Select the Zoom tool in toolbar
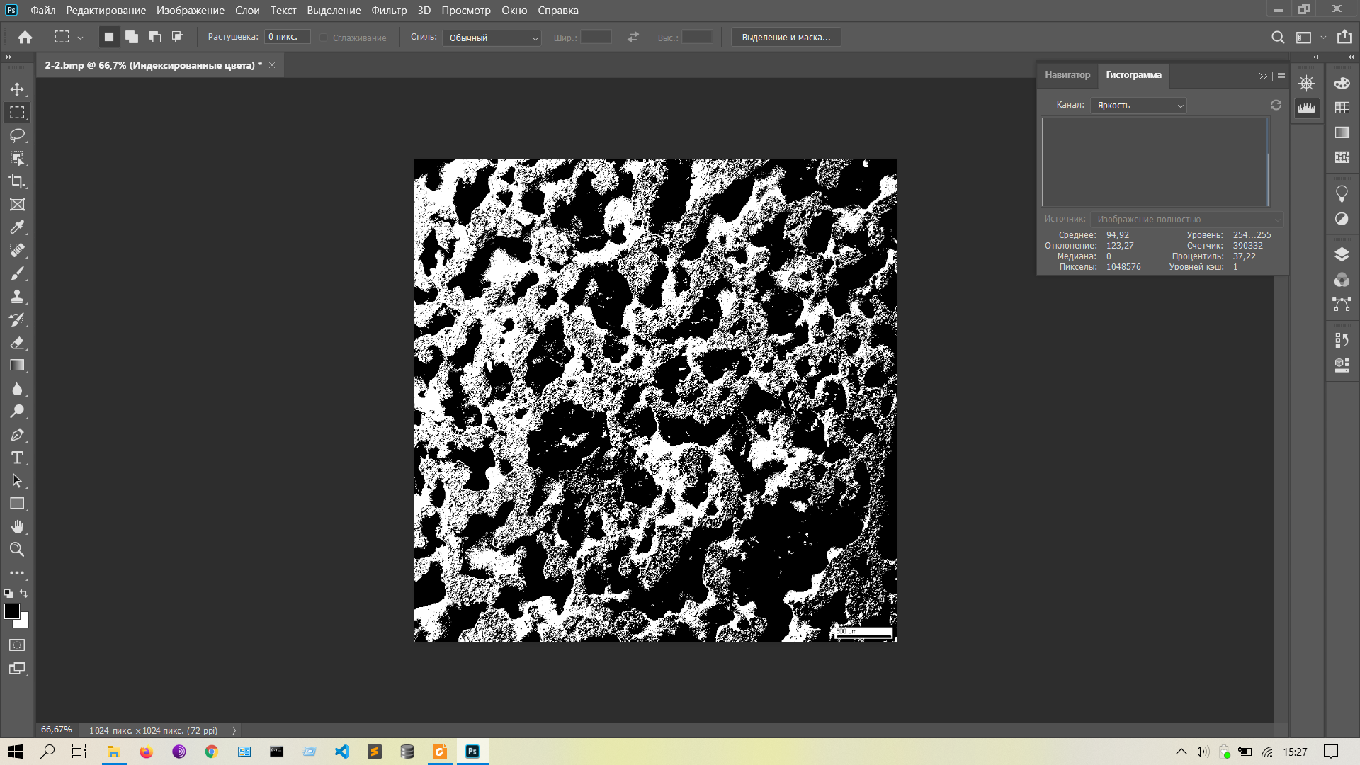The image size is (1360, 765). click(17, 550)
